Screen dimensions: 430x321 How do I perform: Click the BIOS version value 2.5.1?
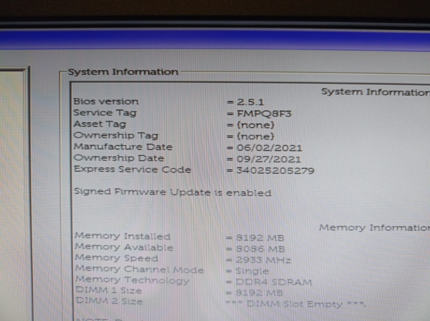click(x=250, y=102)
